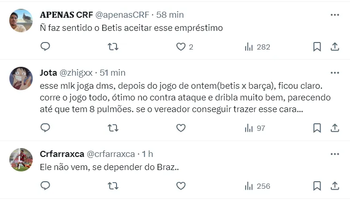Bookmark the APENAS CRF tweet
This screenshot has height=206, width=350.
317,47
